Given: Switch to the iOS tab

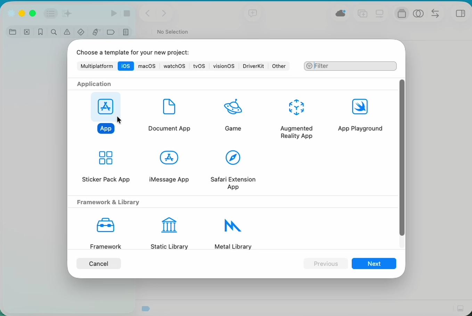Looking at the screenshot, I should click(125, 66).
